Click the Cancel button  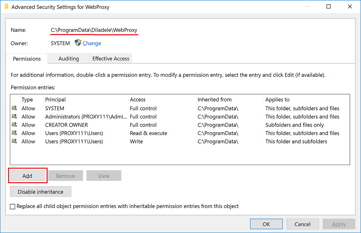pos(303,224)
